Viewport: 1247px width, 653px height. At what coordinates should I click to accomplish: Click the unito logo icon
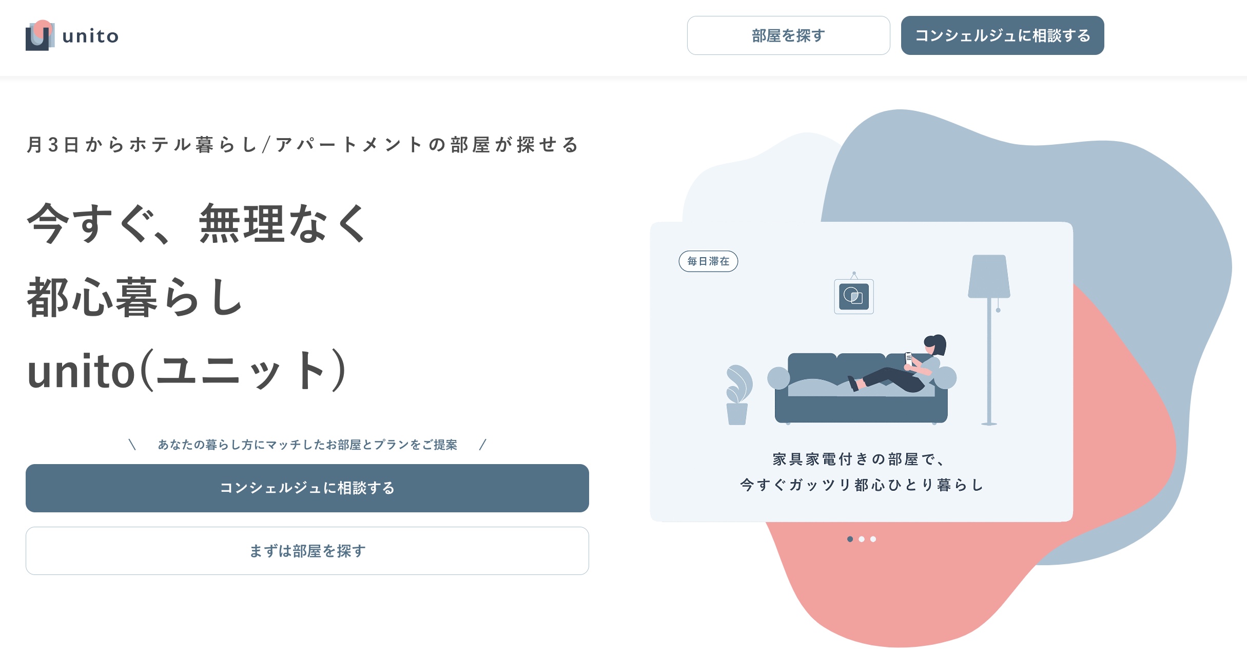point(40,35)
